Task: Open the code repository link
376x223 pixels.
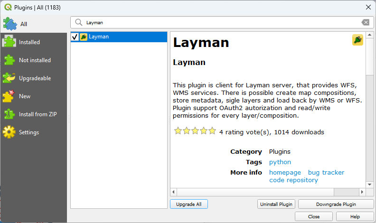Action: tap(293, 180)
